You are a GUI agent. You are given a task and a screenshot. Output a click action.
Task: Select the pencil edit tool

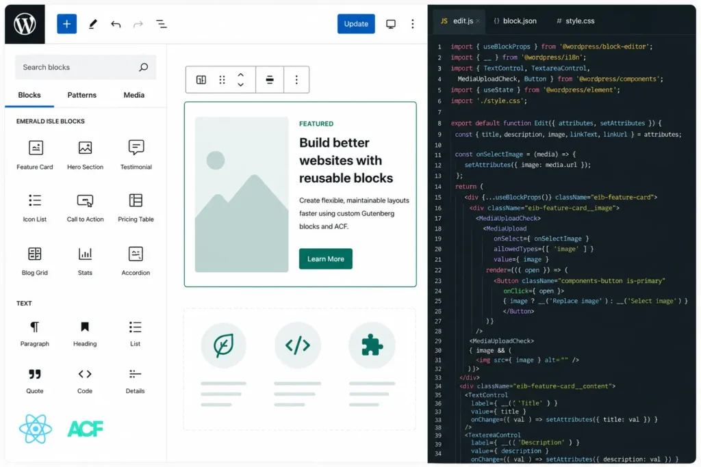[x=92, y=24]
